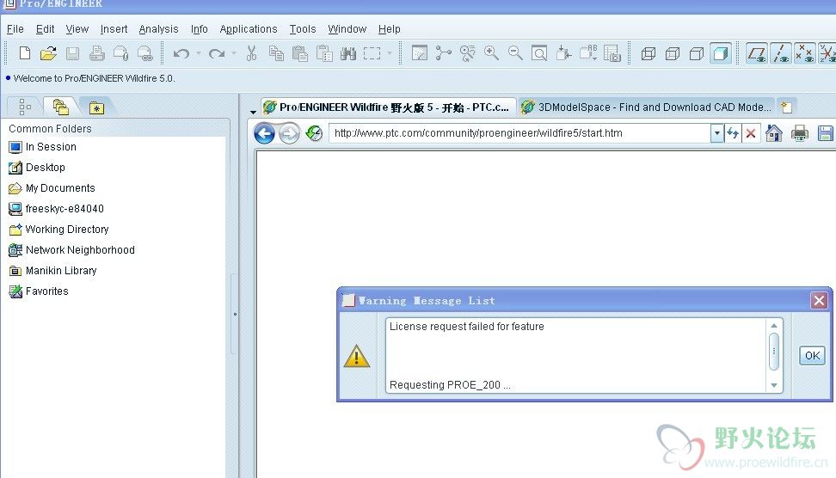
Task: Open the File menu
Action: [x=15, y=28]
